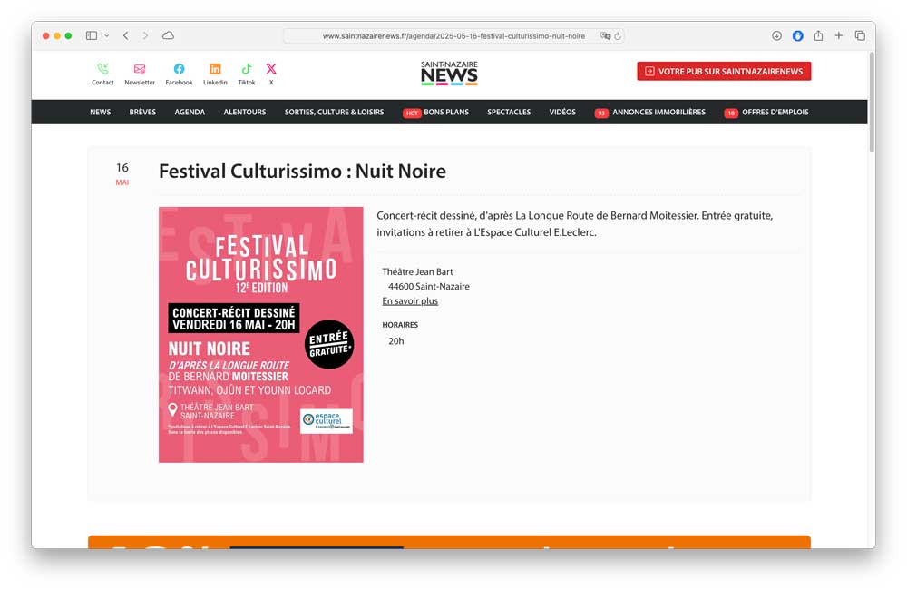Screen dimensions: 907x590
Task: Open the LinkedIn icon
Action: point(215,69)
